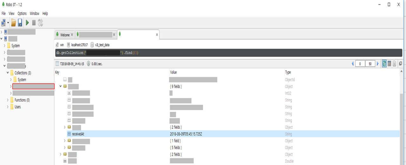Viewport: 406px width, 165px height.
Task: Switch results to table view mode
Action: pyautogui.click(x=389, y=64)
